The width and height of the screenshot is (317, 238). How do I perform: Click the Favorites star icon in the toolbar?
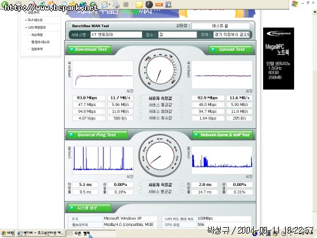click(73, 4)
